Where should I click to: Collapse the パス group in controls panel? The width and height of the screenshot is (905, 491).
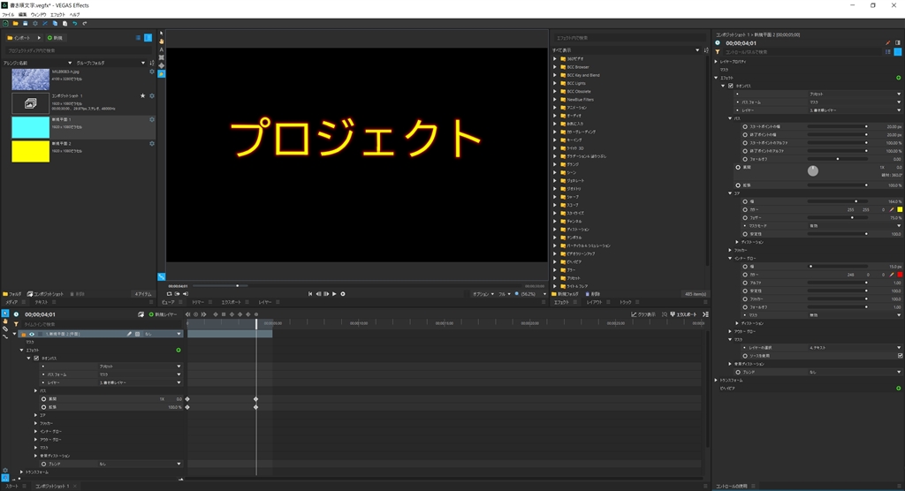tap(730, 118)
